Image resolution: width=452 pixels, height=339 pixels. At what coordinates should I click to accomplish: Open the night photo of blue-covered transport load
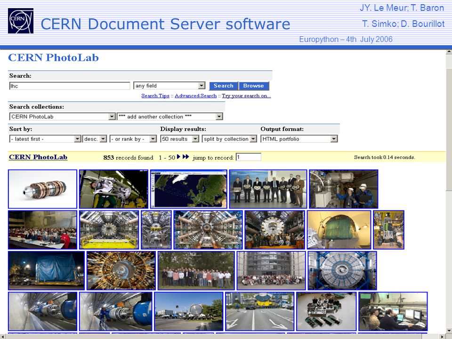[x=47, y=270]
